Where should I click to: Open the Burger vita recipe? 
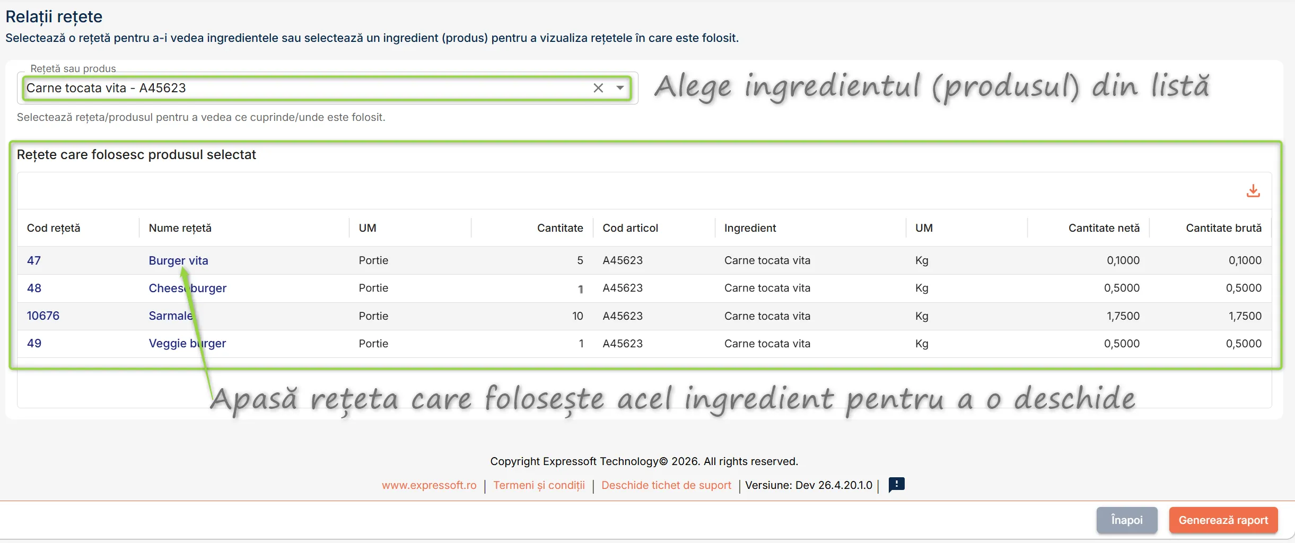178,260
